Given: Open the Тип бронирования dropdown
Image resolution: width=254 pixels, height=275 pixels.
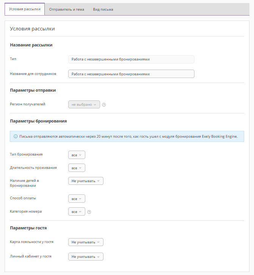Looking at the screenshot, I should tap(77, 155).
